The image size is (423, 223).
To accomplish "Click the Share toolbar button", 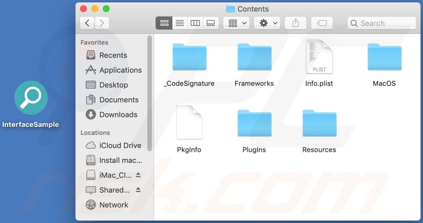I will point(296,23).
